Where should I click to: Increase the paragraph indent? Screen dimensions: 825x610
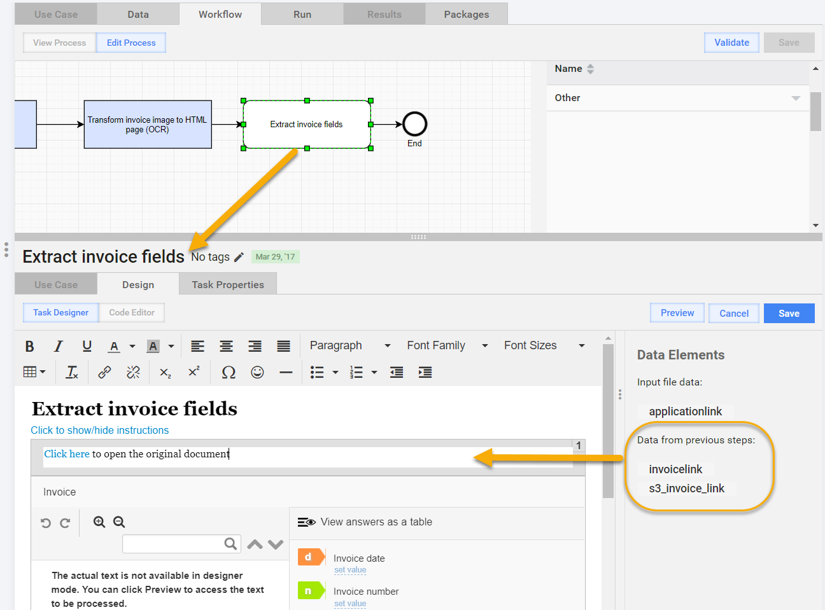click(x=425, y=372)
